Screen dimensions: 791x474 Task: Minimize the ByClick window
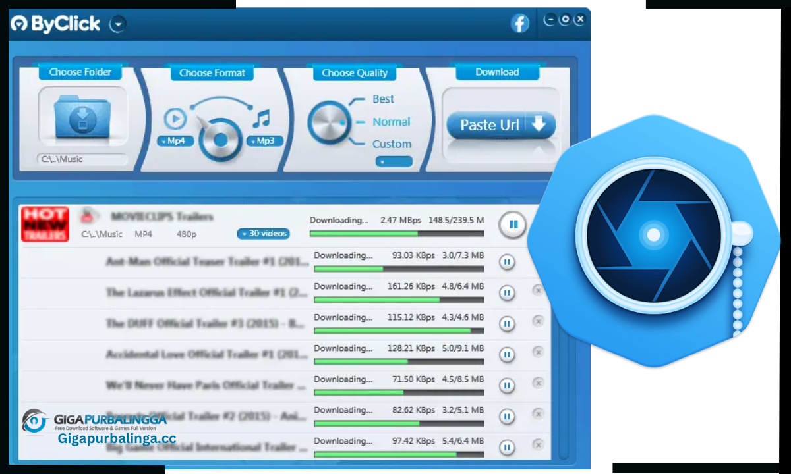click(x=549, y=20)
